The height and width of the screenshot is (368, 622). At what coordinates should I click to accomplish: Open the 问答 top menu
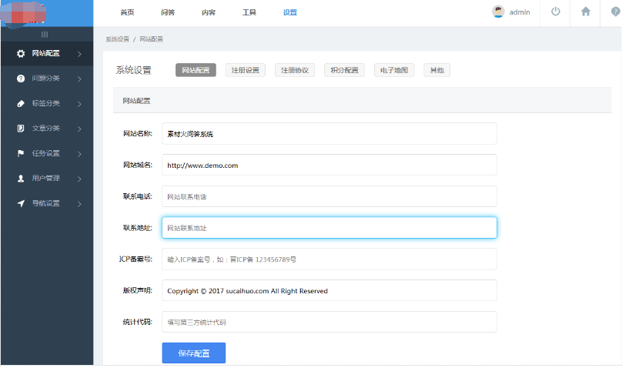(168, 12)
